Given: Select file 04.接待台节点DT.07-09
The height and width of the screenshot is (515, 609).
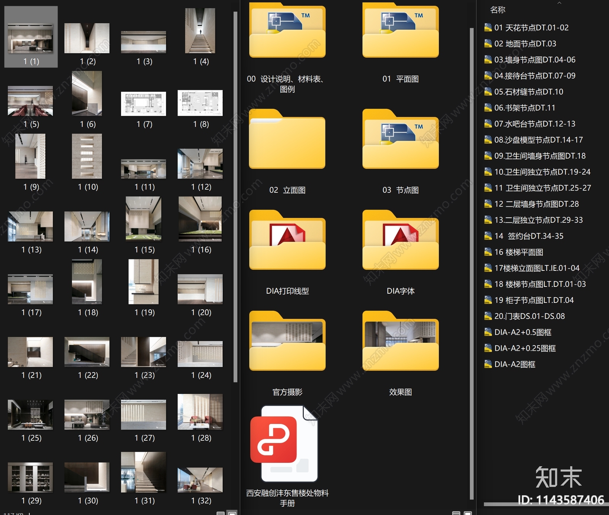Looking at the screenshot, I should click(x=529, y=75).
